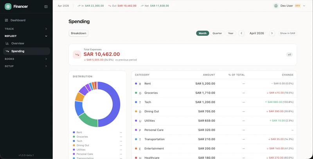The width and height of the screenshot is (313, 159).
Task: Click Net SAR 11,838.00 in top bar
Action: coord(160,6)
